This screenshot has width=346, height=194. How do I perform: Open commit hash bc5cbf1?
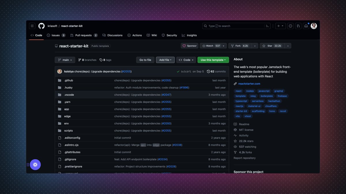click(x=186, y=71)
